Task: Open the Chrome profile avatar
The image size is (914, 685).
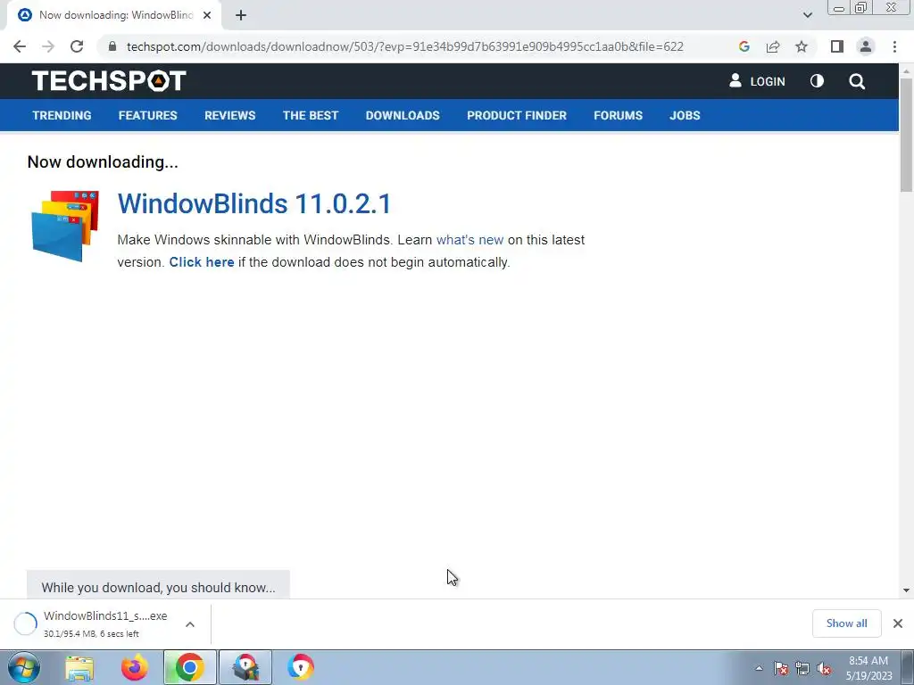Action: pyautogui.click(x=866, y=46)
